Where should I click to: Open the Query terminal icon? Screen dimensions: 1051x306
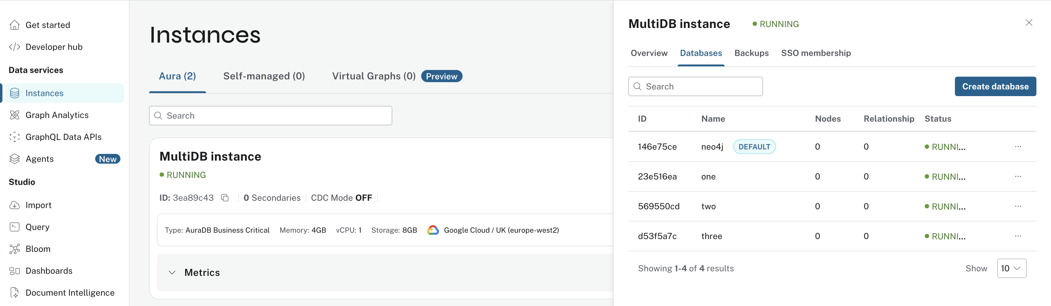coord(15,227)
